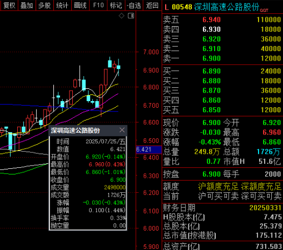Click the 买一 price 6.890
The width and height of the screenshot is (283, 250).
211,71
